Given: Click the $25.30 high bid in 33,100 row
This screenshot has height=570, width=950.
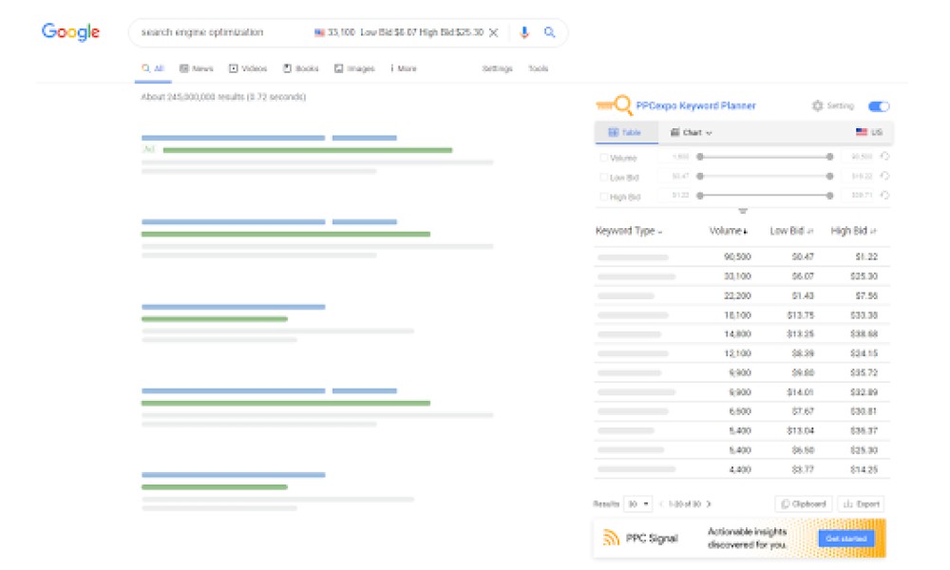Looking at the screenshot, I should 864,276.
